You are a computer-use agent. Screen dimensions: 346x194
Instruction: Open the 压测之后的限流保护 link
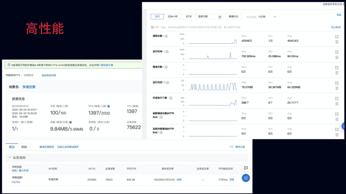coord(68,147)
